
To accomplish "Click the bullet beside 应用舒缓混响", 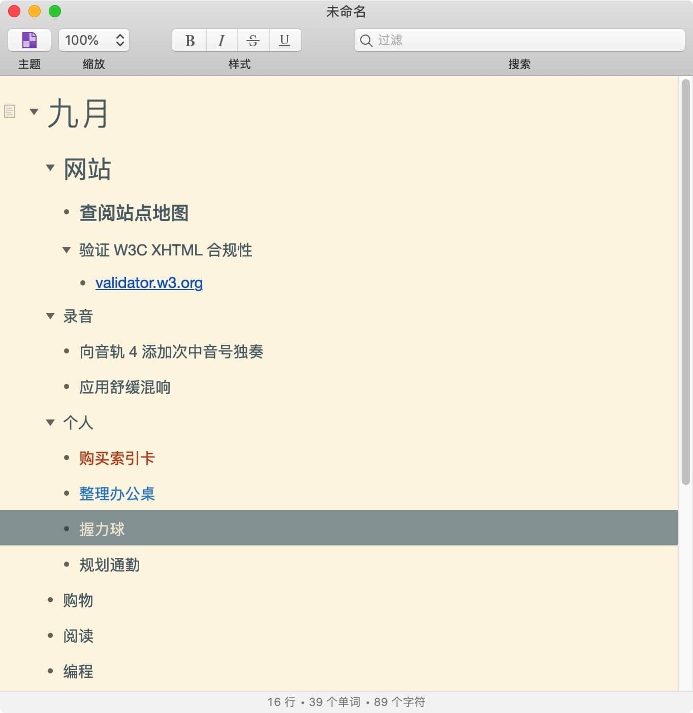I will 67,386.
